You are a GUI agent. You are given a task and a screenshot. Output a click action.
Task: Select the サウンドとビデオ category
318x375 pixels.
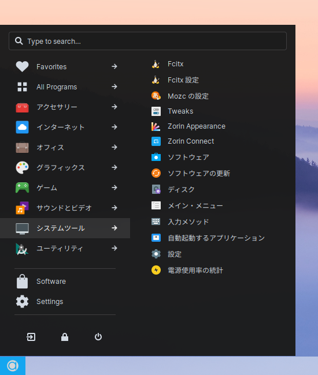[x=65, y=208]
